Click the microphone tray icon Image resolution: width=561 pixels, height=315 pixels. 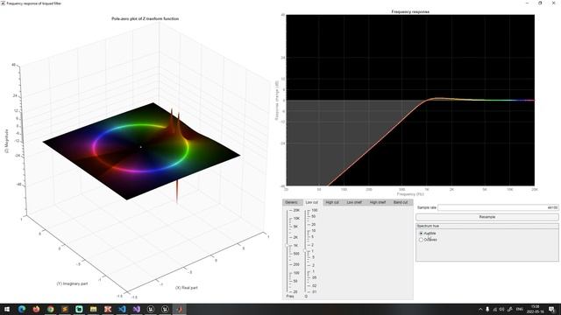487,309
